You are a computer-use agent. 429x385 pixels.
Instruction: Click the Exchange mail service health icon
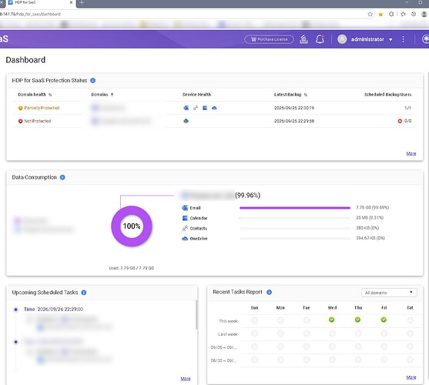coord(186,108)
